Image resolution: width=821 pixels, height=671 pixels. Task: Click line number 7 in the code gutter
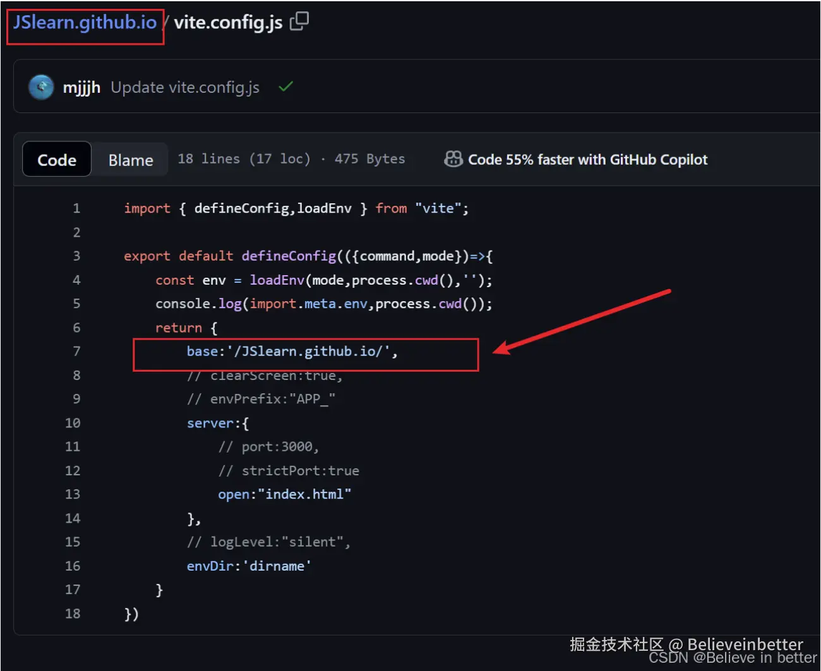pyautogui.click(x=76, y=351)
